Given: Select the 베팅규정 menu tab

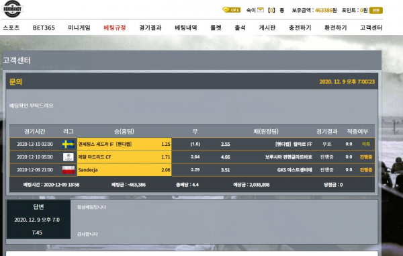Looking at the screenshot, I should 115,28.
